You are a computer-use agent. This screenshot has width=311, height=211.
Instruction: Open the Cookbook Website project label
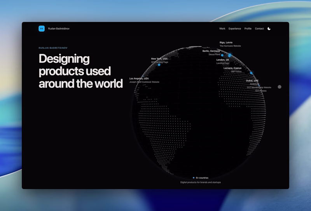point(144,82)
